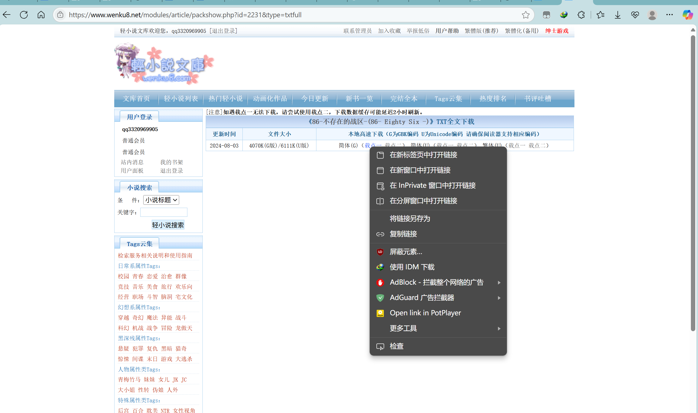Open the 小说标题 search condition dropdown
The height and width of the screenshot is (413, 698).
(161, 200)
